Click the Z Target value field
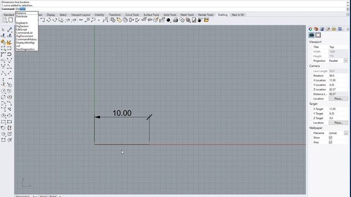The image size is (351, 197). pos(338,118)
